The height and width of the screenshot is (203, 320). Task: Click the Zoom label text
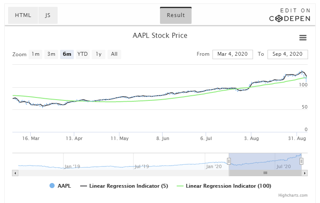pyautogui.click(x=19, y=54)
